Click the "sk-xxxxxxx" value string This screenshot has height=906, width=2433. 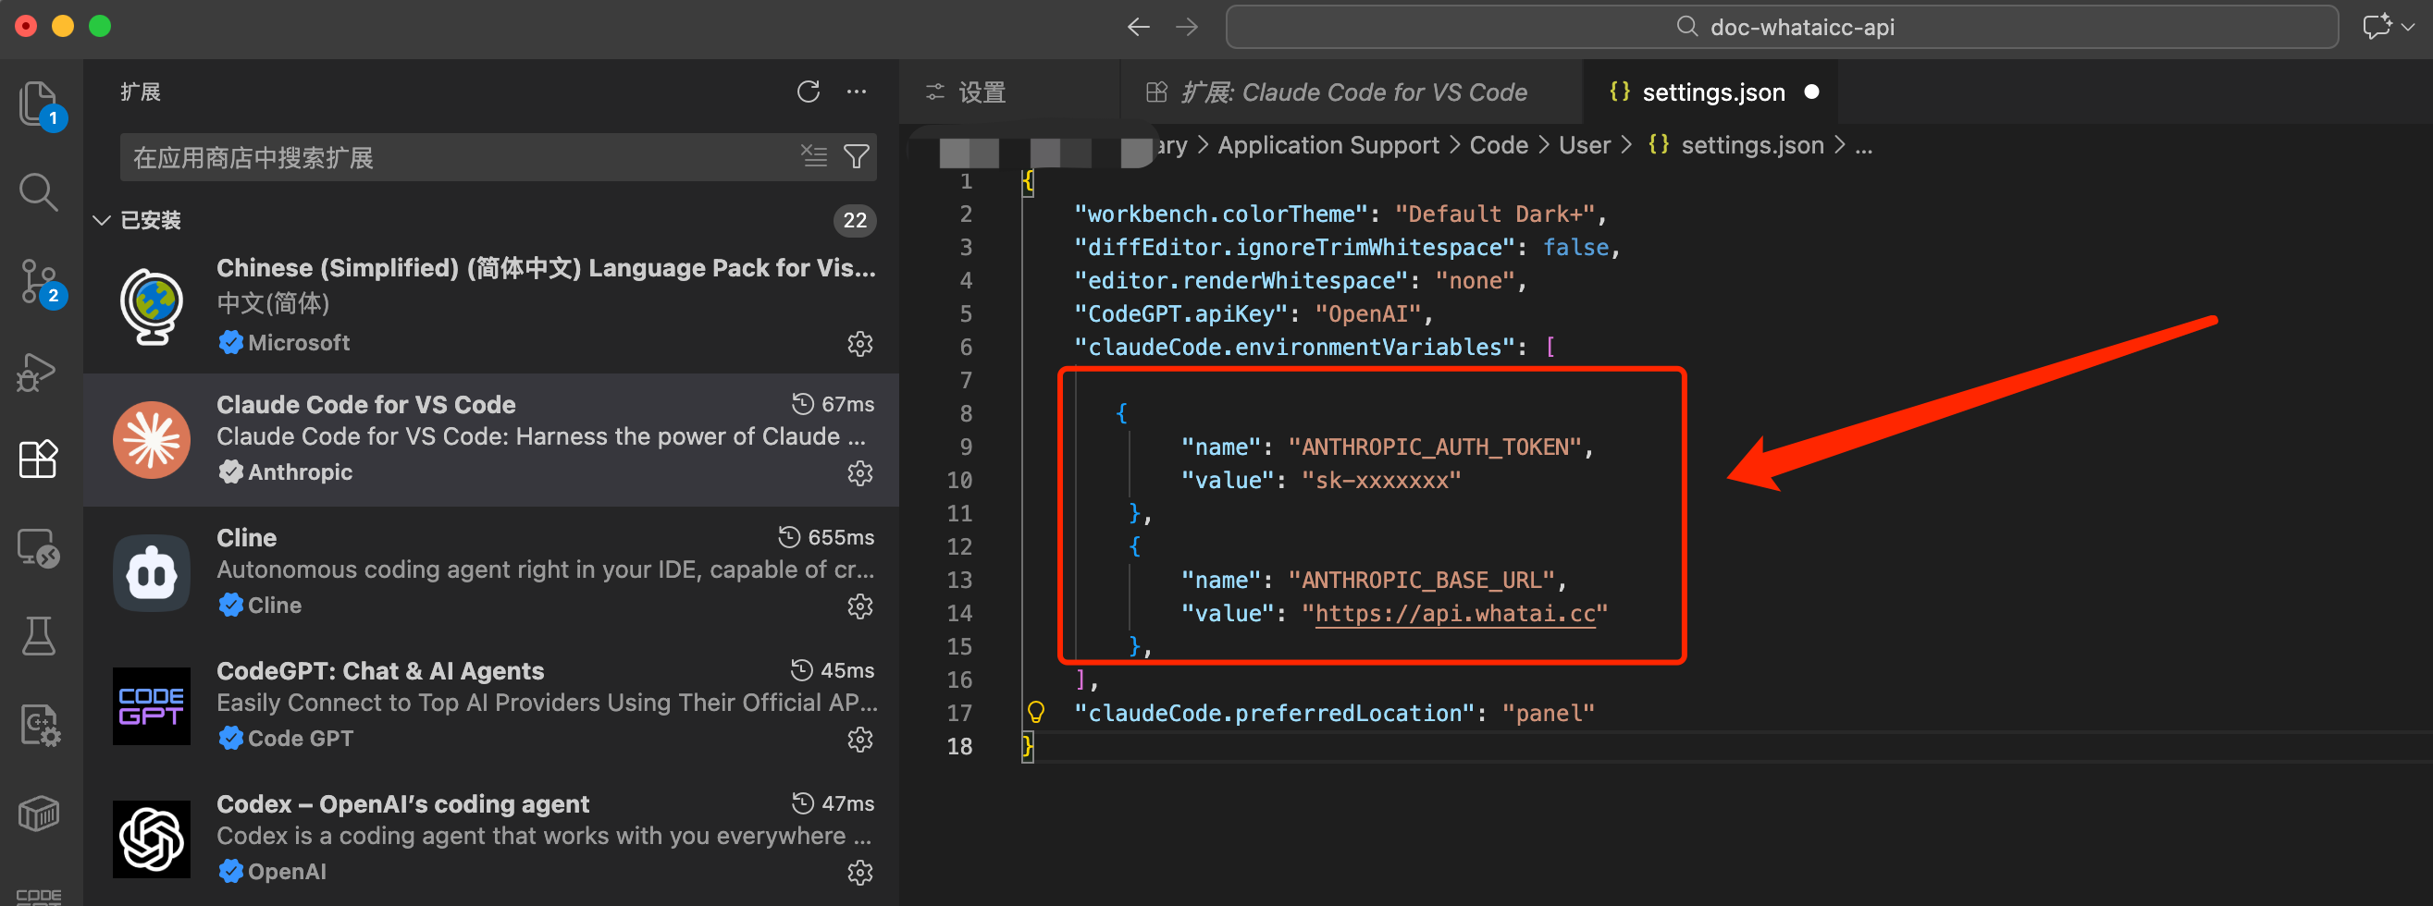[1381, 481]
